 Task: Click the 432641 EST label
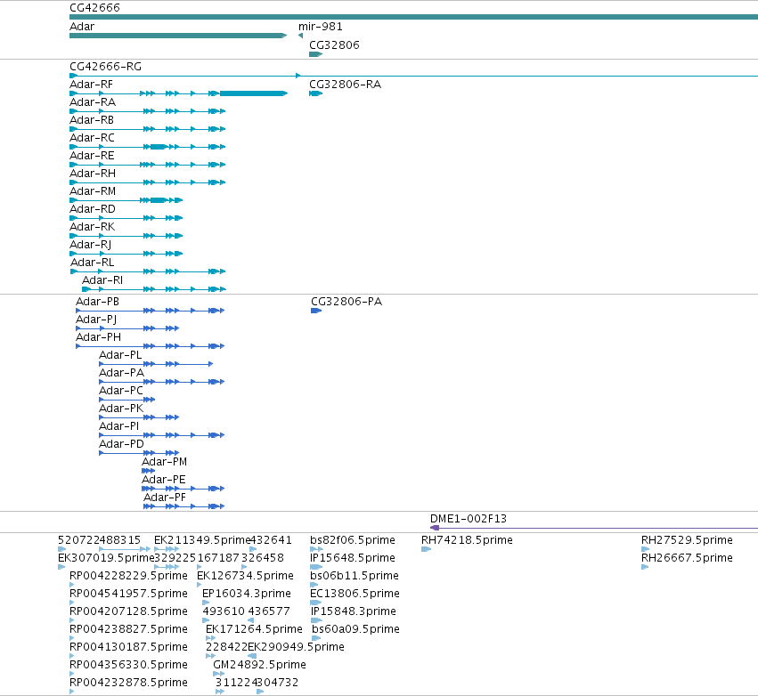click(x=271, y=540)
